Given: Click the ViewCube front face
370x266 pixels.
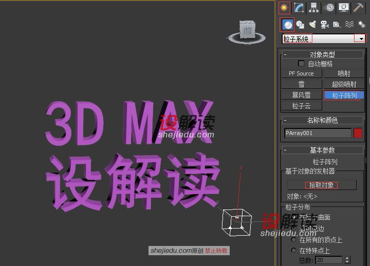Looking at the screenshot, I should [247, 30].
